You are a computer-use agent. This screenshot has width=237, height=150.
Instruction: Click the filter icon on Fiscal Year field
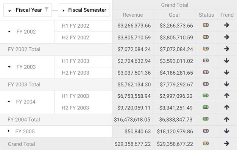47,9
